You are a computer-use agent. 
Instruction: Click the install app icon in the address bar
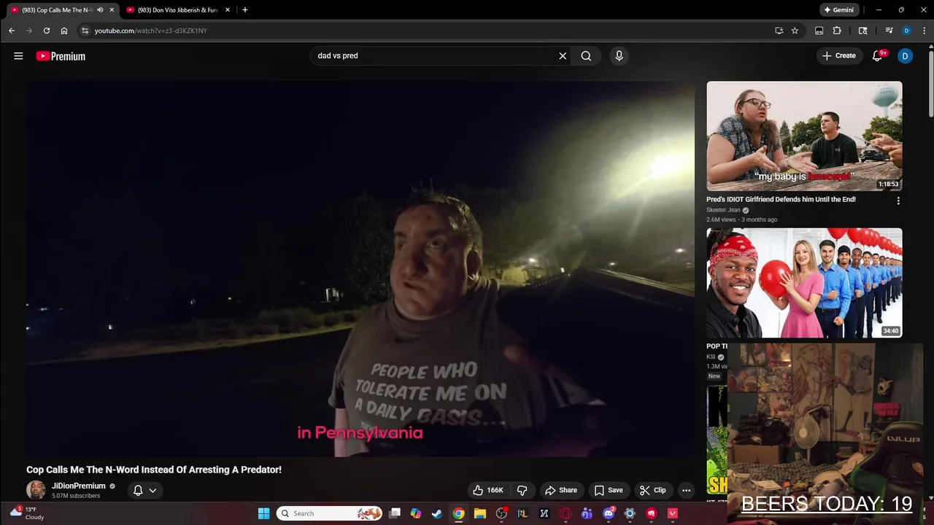point(779,31)
